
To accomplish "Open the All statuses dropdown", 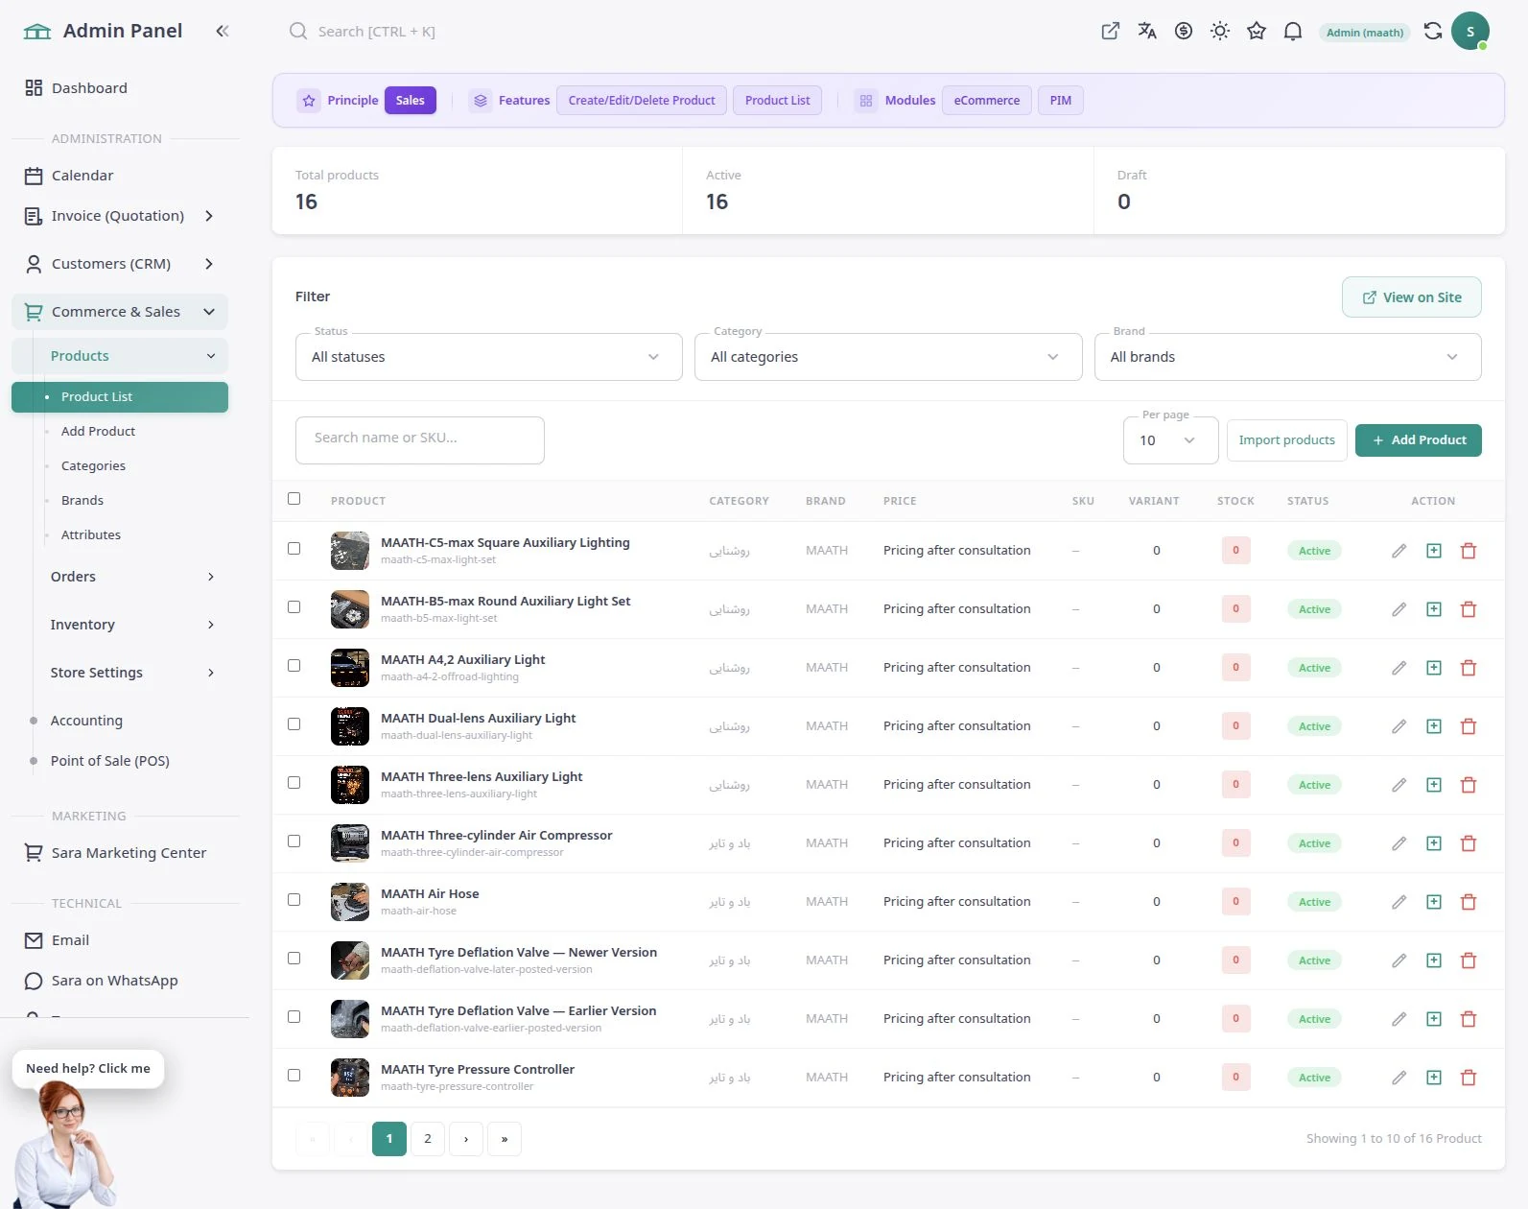I will click(x=489, y=357).
